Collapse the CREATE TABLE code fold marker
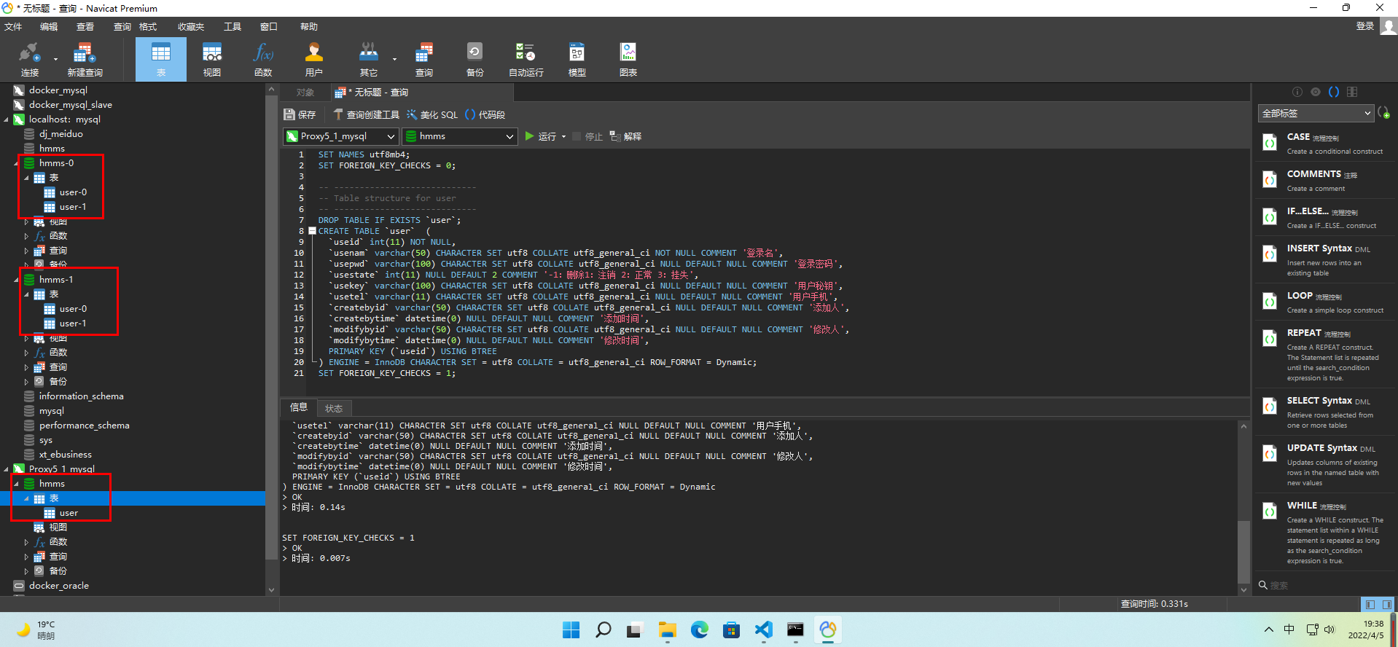1398x647 pixels. click(x=312, y=231)
